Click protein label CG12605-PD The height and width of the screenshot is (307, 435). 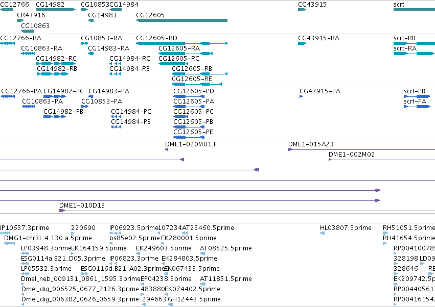(x=194, y=91)
